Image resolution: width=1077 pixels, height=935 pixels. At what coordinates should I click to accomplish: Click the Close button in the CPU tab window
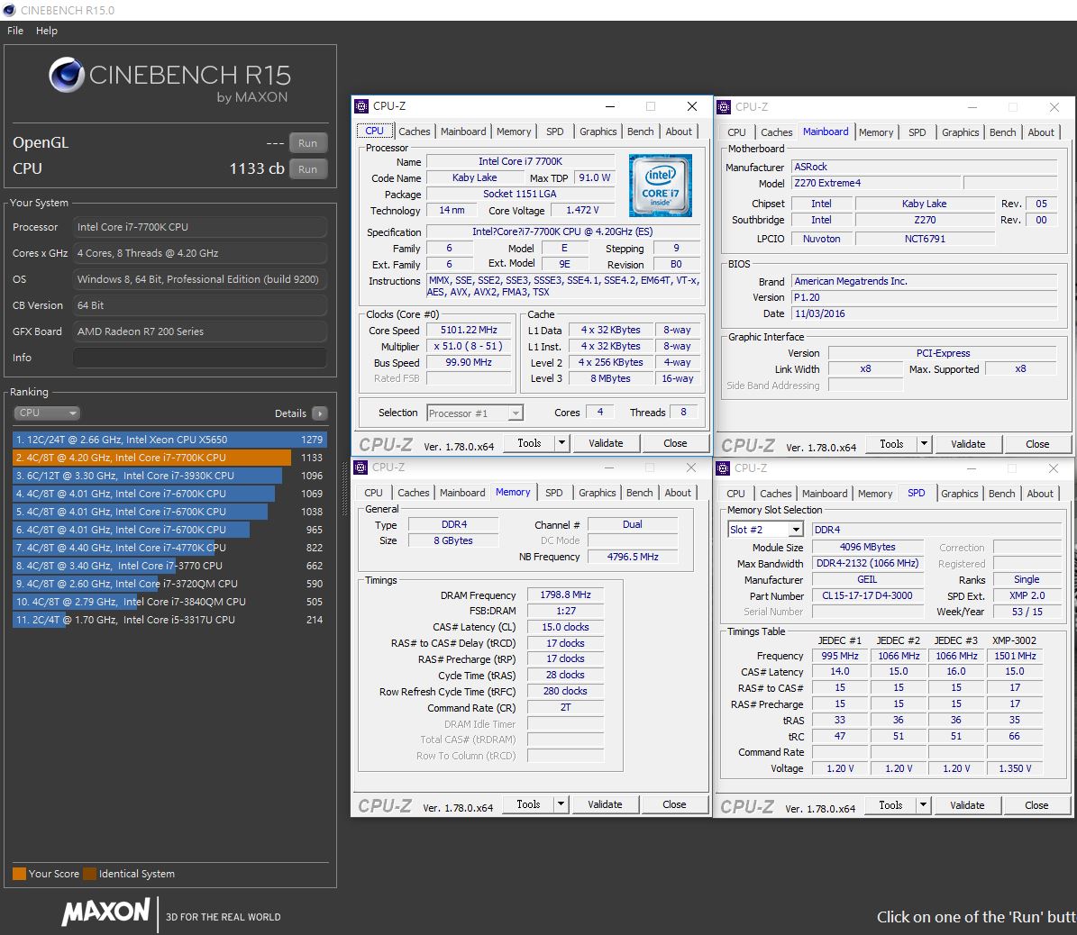pos(675,443)
